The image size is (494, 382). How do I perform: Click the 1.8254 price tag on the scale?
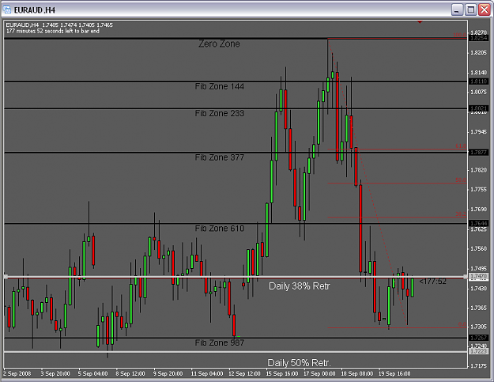pyautogui.click(x=478, y=38)
